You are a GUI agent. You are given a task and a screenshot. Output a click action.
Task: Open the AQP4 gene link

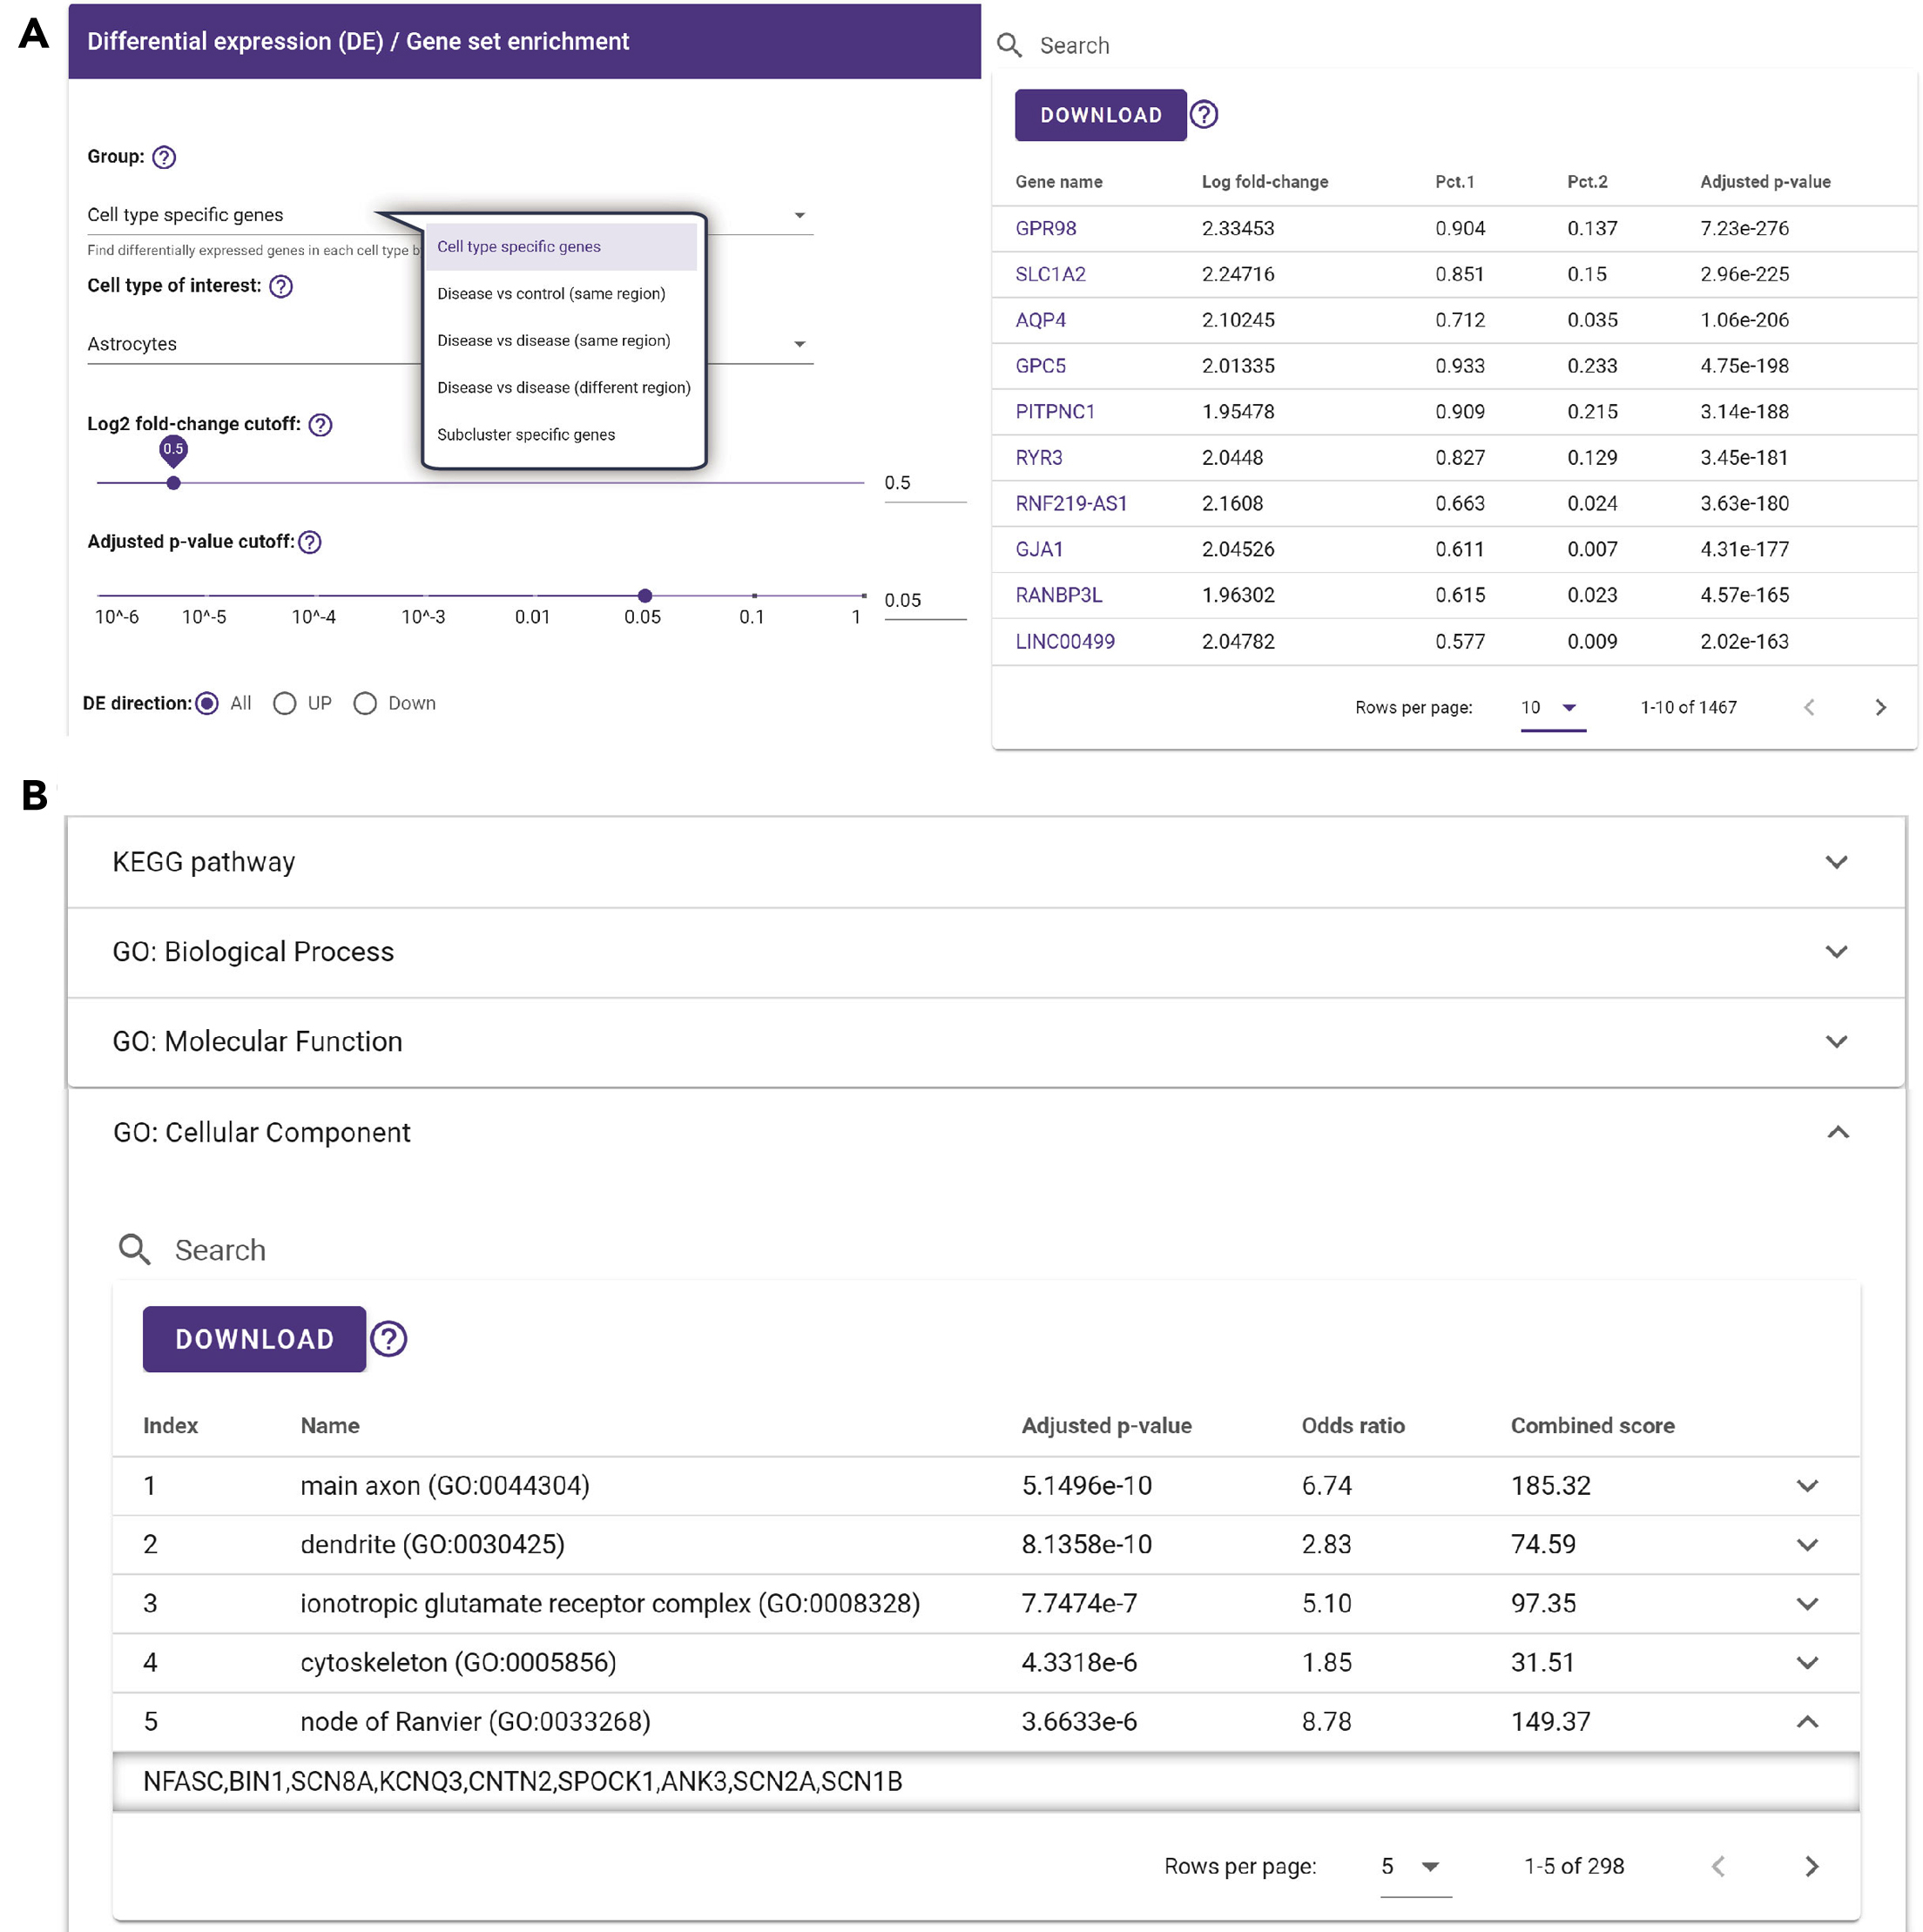1040,320
